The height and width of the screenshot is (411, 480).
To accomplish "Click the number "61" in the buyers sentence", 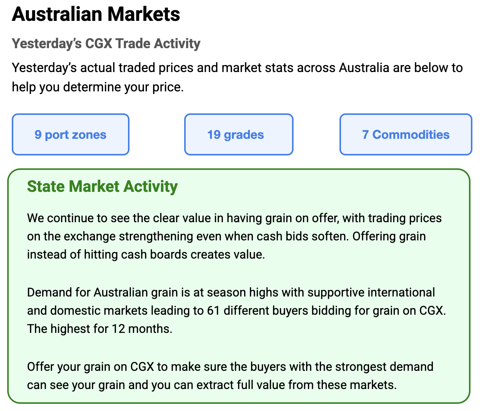I will (213, 311).
